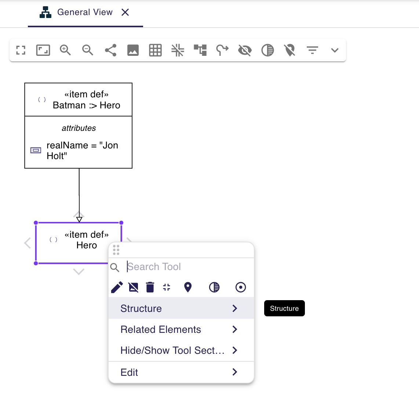Click the pencil edit icon in palette
419x410 pixels.
[x=117, y=287]
